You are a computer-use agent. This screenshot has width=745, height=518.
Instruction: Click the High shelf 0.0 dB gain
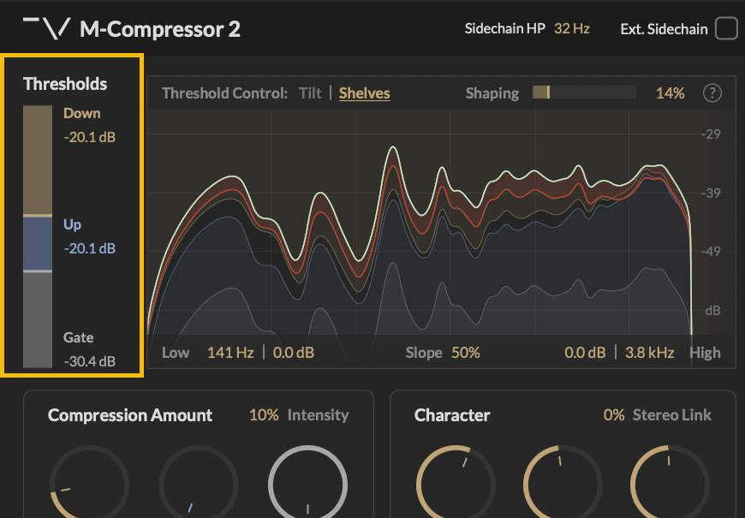coord(585,353)
